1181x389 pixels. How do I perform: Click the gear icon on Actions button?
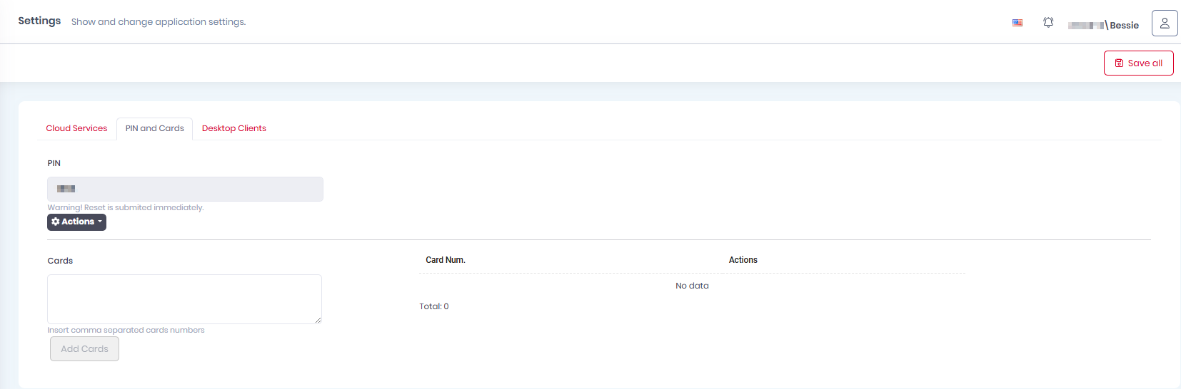[56, 222]
